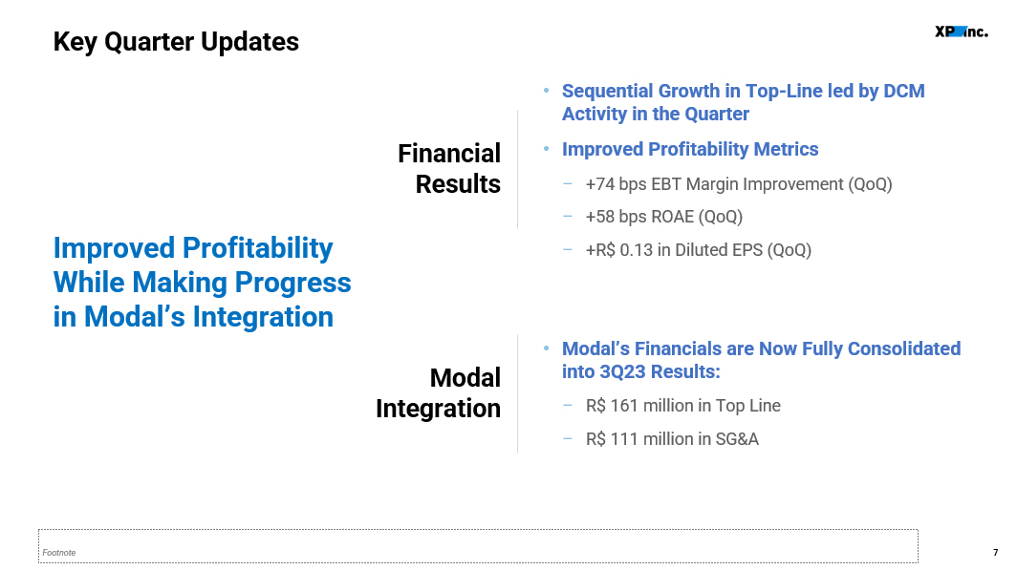This screenshot has height=570, width=1017.
Task: Select the Financial Results heading
Action: 449,168
